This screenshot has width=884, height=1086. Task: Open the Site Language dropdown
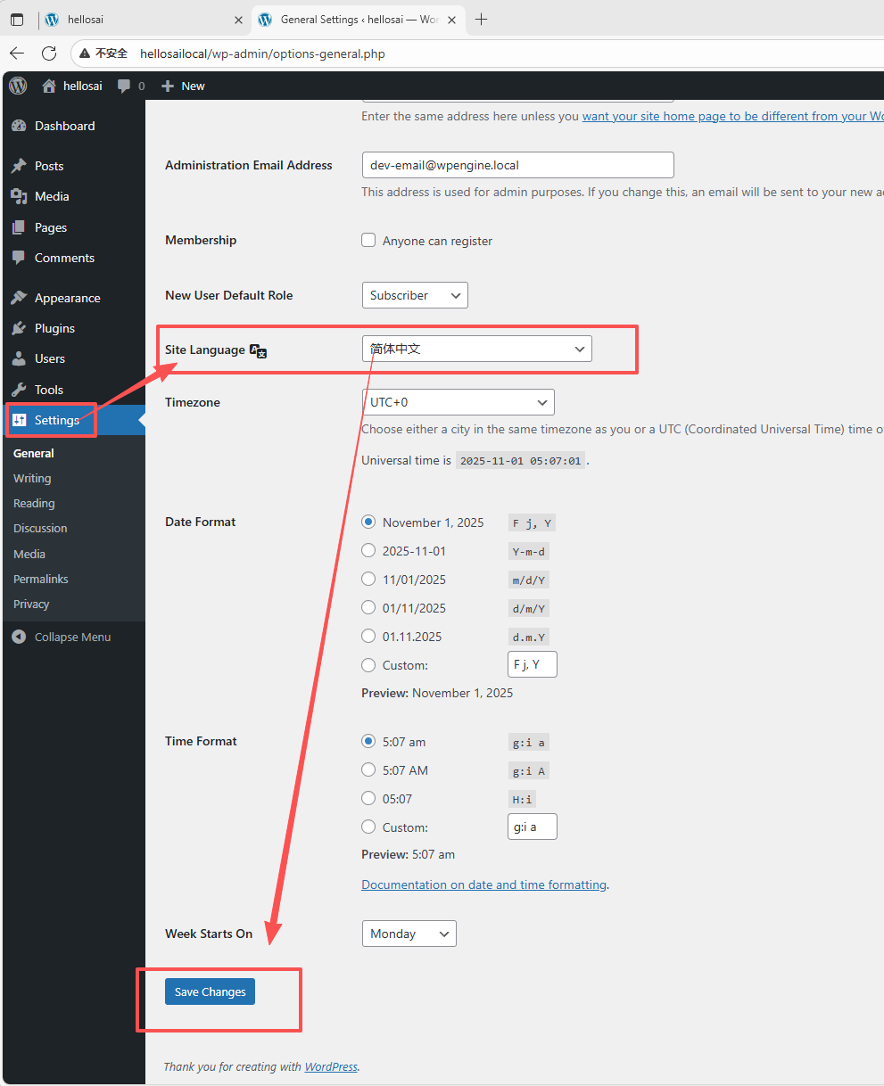(x=476, y=350)
